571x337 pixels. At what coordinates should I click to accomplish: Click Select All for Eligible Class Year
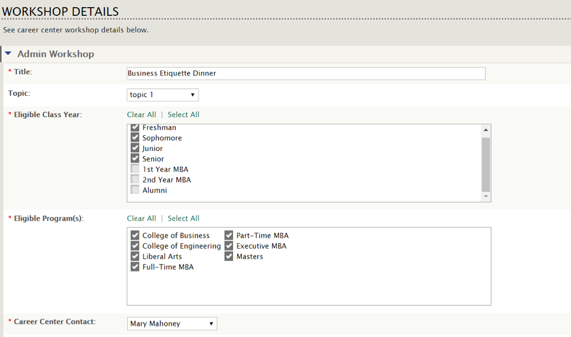(x=183, y=114)
